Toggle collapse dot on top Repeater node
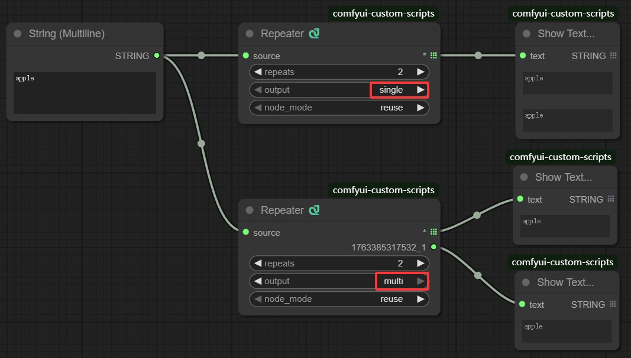This screenshot has width=631, height=358. pyautogui.click(x=250, y=34)
